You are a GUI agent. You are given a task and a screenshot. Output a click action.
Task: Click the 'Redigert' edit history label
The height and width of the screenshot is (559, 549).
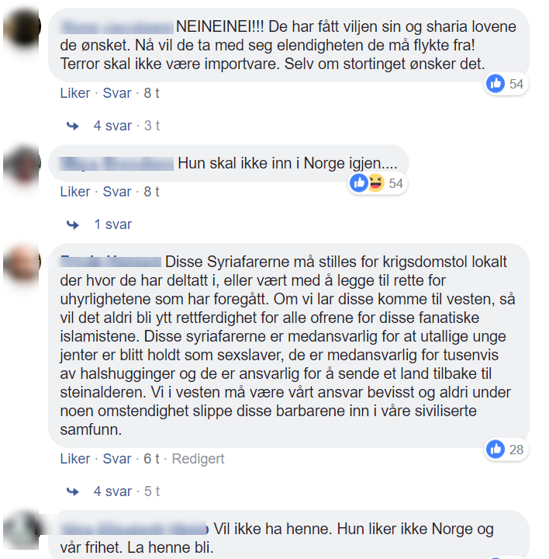pyautogui.click(x=198, y=459)
